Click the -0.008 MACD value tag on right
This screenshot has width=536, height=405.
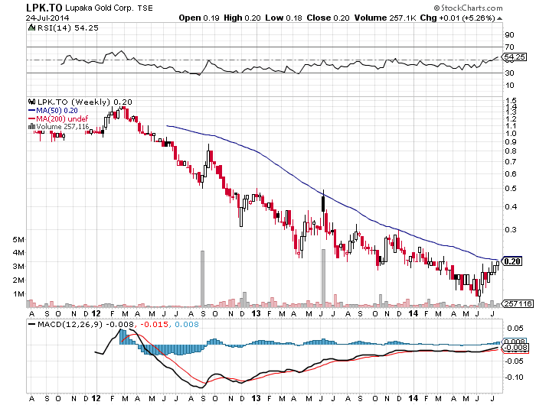(516, 348)
